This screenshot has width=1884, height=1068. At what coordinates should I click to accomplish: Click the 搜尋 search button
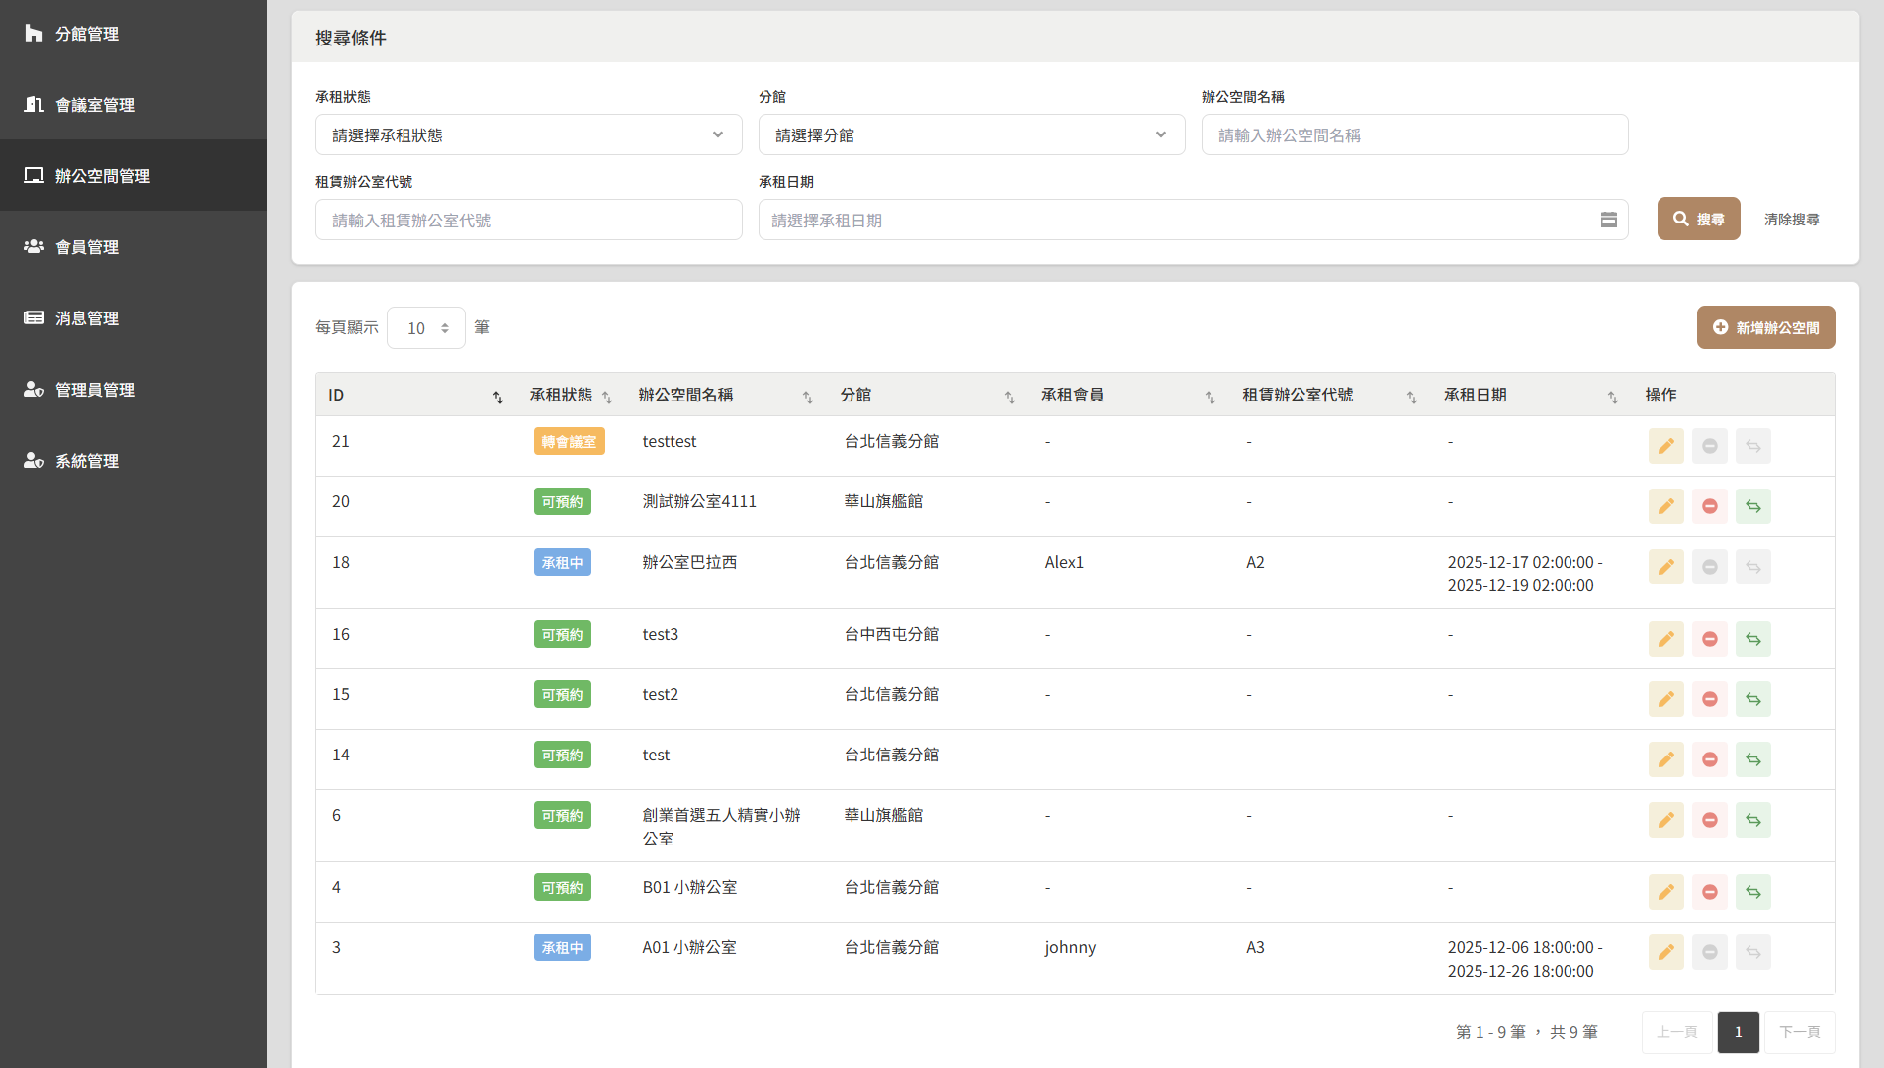pyautogui.click(x=1698, y=219)
